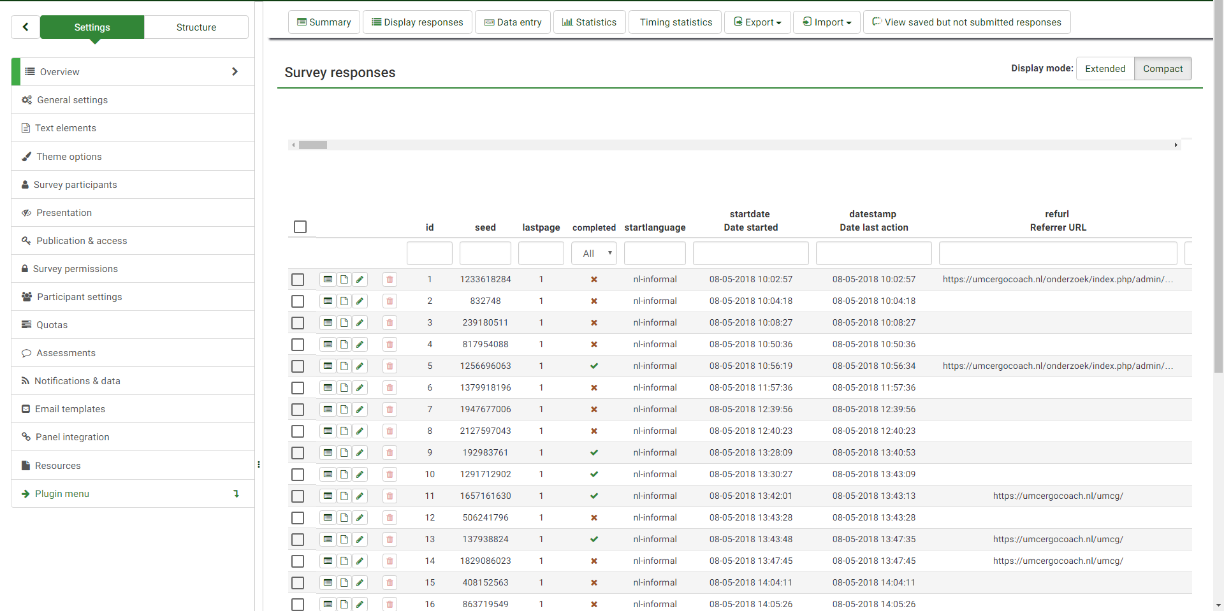Switch to the Structure tab

pos(196,27)
